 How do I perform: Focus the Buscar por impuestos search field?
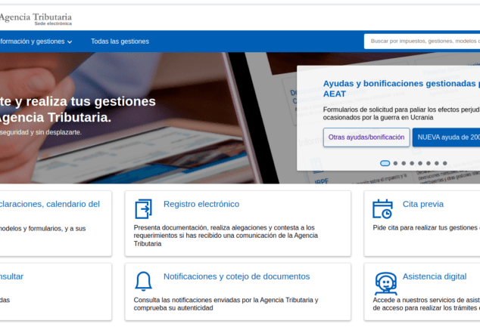coord(422,42)
